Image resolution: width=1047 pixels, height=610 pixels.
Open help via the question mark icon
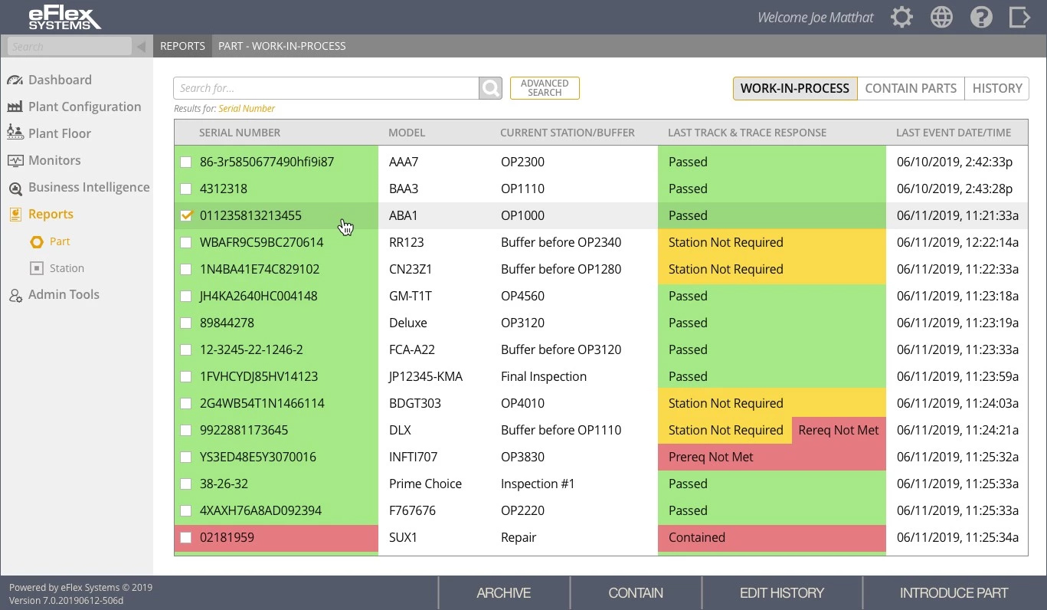(981, 16)
